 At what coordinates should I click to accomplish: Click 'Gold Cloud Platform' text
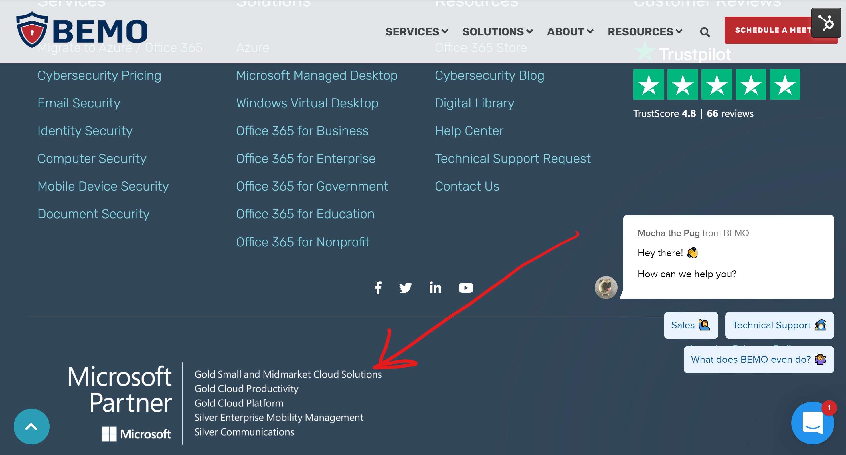coord(239,403)
